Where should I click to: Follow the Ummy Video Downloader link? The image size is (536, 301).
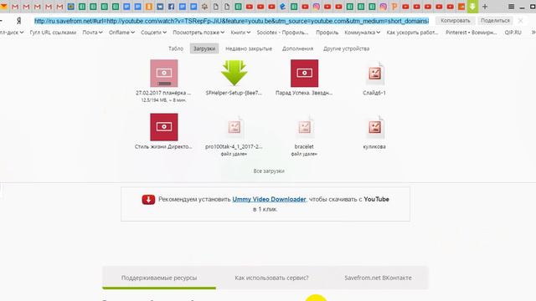269,199
